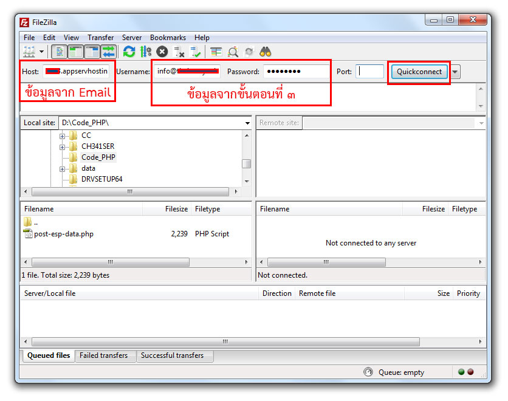
Task: Sort local files by Filetype column
Action: (x=221, y=209)
